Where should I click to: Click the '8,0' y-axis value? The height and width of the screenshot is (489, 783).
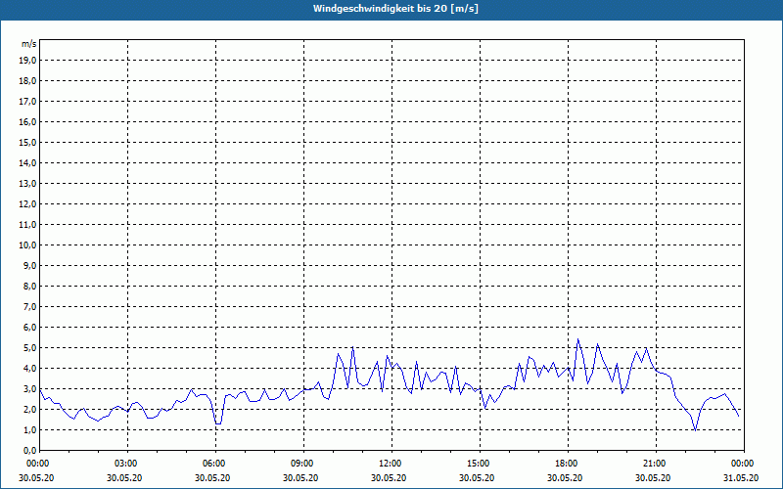coord(30,287)
